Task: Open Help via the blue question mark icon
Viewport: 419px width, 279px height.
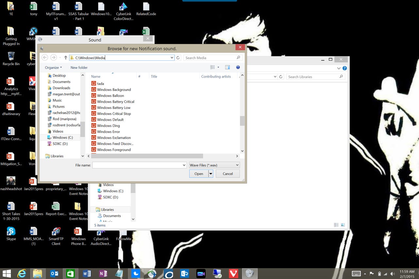Action: (x=238, y=67)
